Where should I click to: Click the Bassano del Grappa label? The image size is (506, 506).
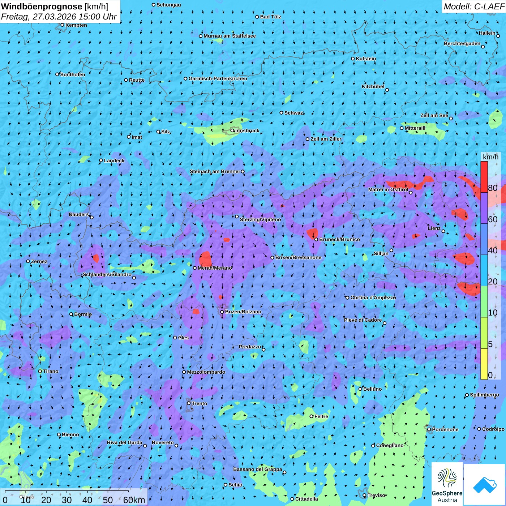click(x=258, y=469)
